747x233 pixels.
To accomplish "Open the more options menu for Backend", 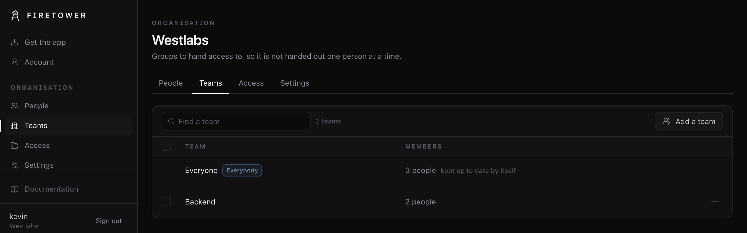I will 715,202.
